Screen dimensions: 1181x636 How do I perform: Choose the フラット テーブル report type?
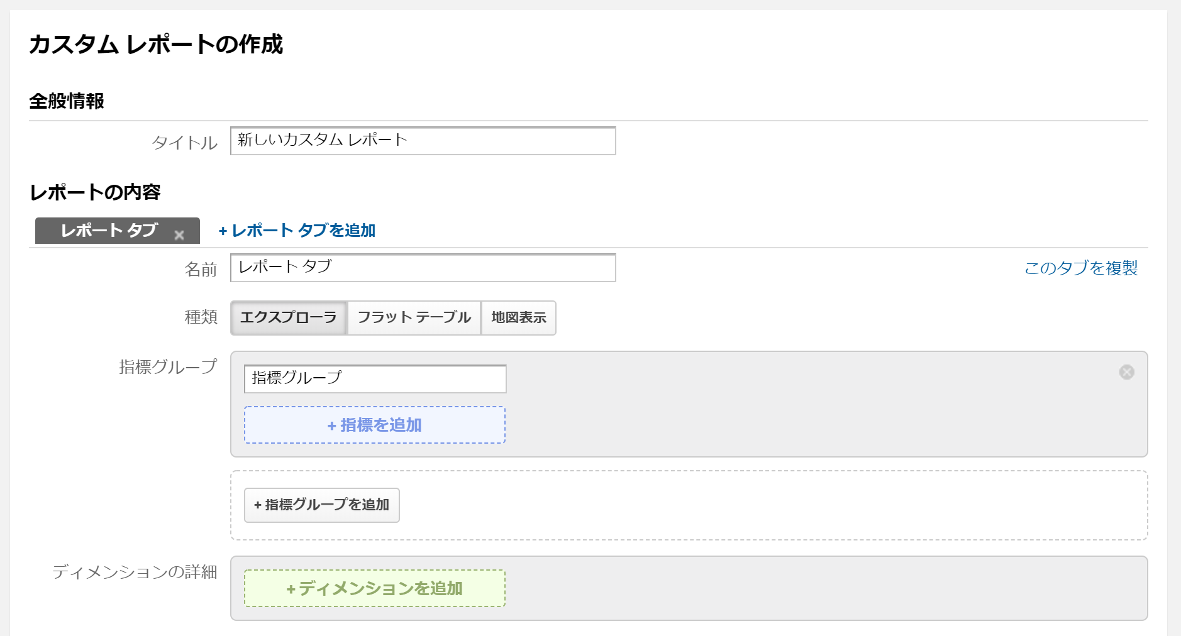(x=414, y=317)
